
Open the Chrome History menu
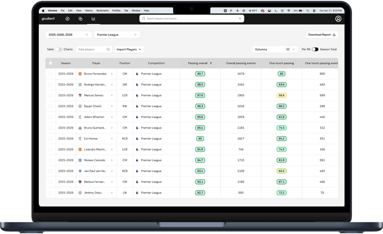tap(89, 11)
